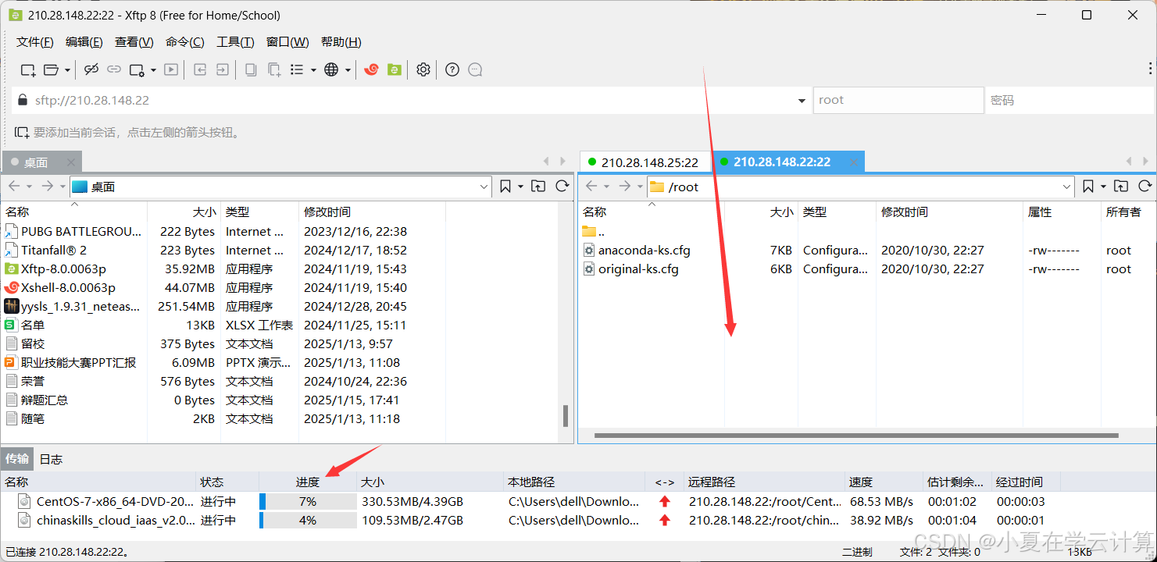This screenshot has height=562, width=1157.
Task: Expand the session properties dropdown arrow
Action: click(x=153, y=69)
